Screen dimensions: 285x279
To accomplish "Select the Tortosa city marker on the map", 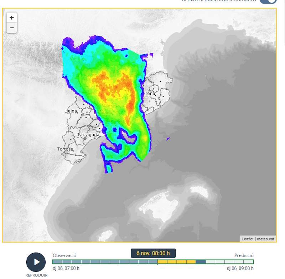I will click(66, 149).
